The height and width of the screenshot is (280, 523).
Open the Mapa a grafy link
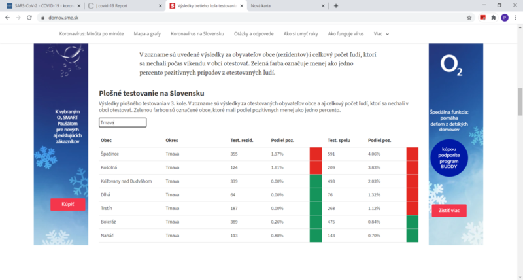pos(147,34)
